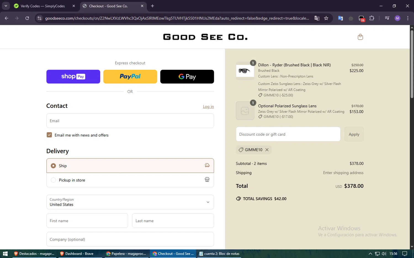Open the profile avatar M menu

(x=397, y=18)
